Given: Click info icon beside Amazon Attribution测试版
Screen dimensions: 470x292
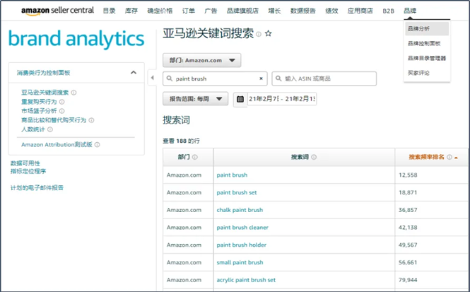Looking at the screenshot, I should (x=97, y=145).
